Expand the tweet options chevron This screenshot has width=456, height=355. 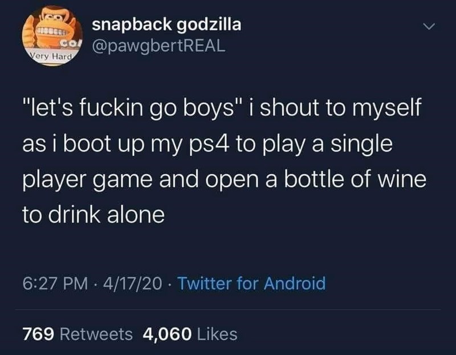click(x=429, y=27)
